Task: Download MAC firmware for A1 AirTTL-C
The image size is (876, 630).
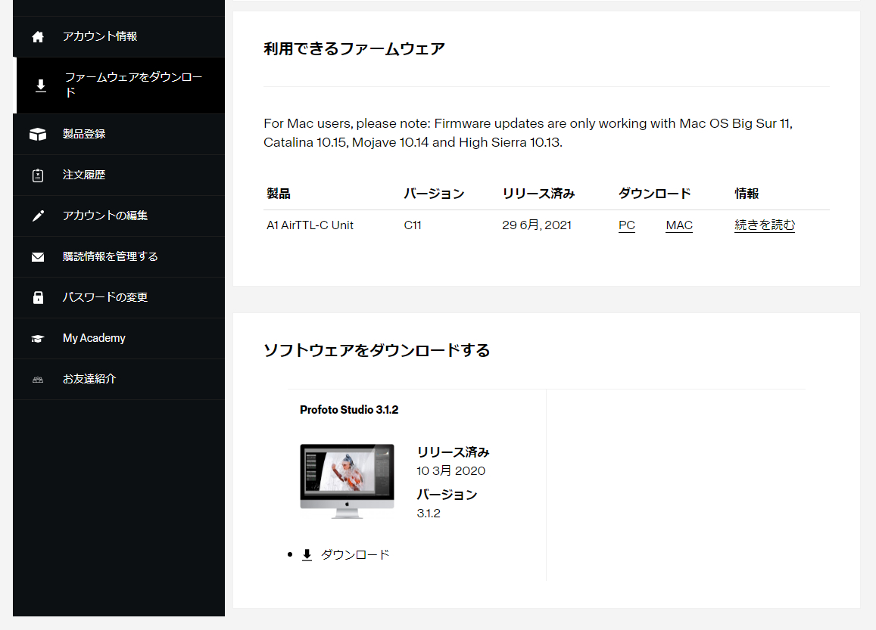Action: point(679,225)
